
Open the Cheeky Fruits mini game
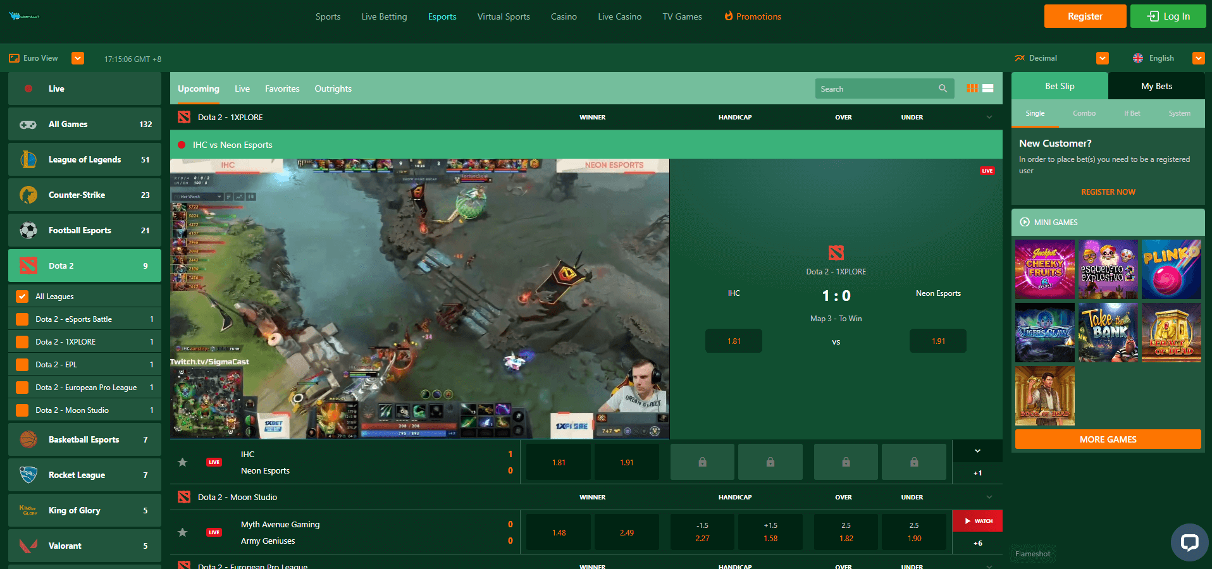click(1044, 269)
